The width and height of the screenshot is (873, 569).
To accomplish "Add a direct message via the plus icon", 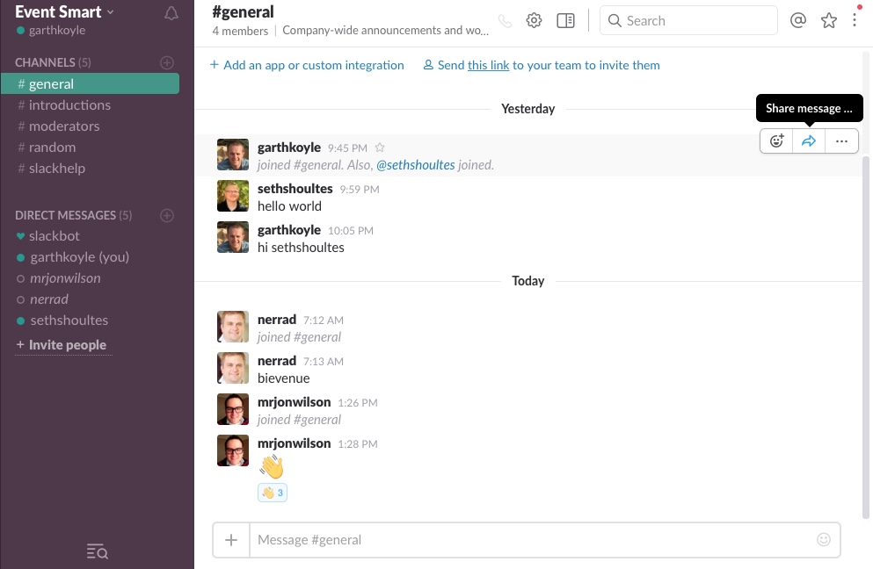I will tap(167, 215).
